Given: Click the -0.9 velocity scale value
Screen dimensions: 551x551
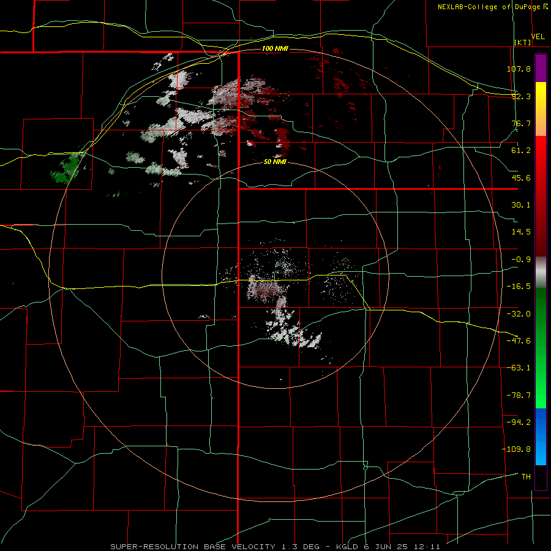Looking at the screenshot, I should point(521,260).
